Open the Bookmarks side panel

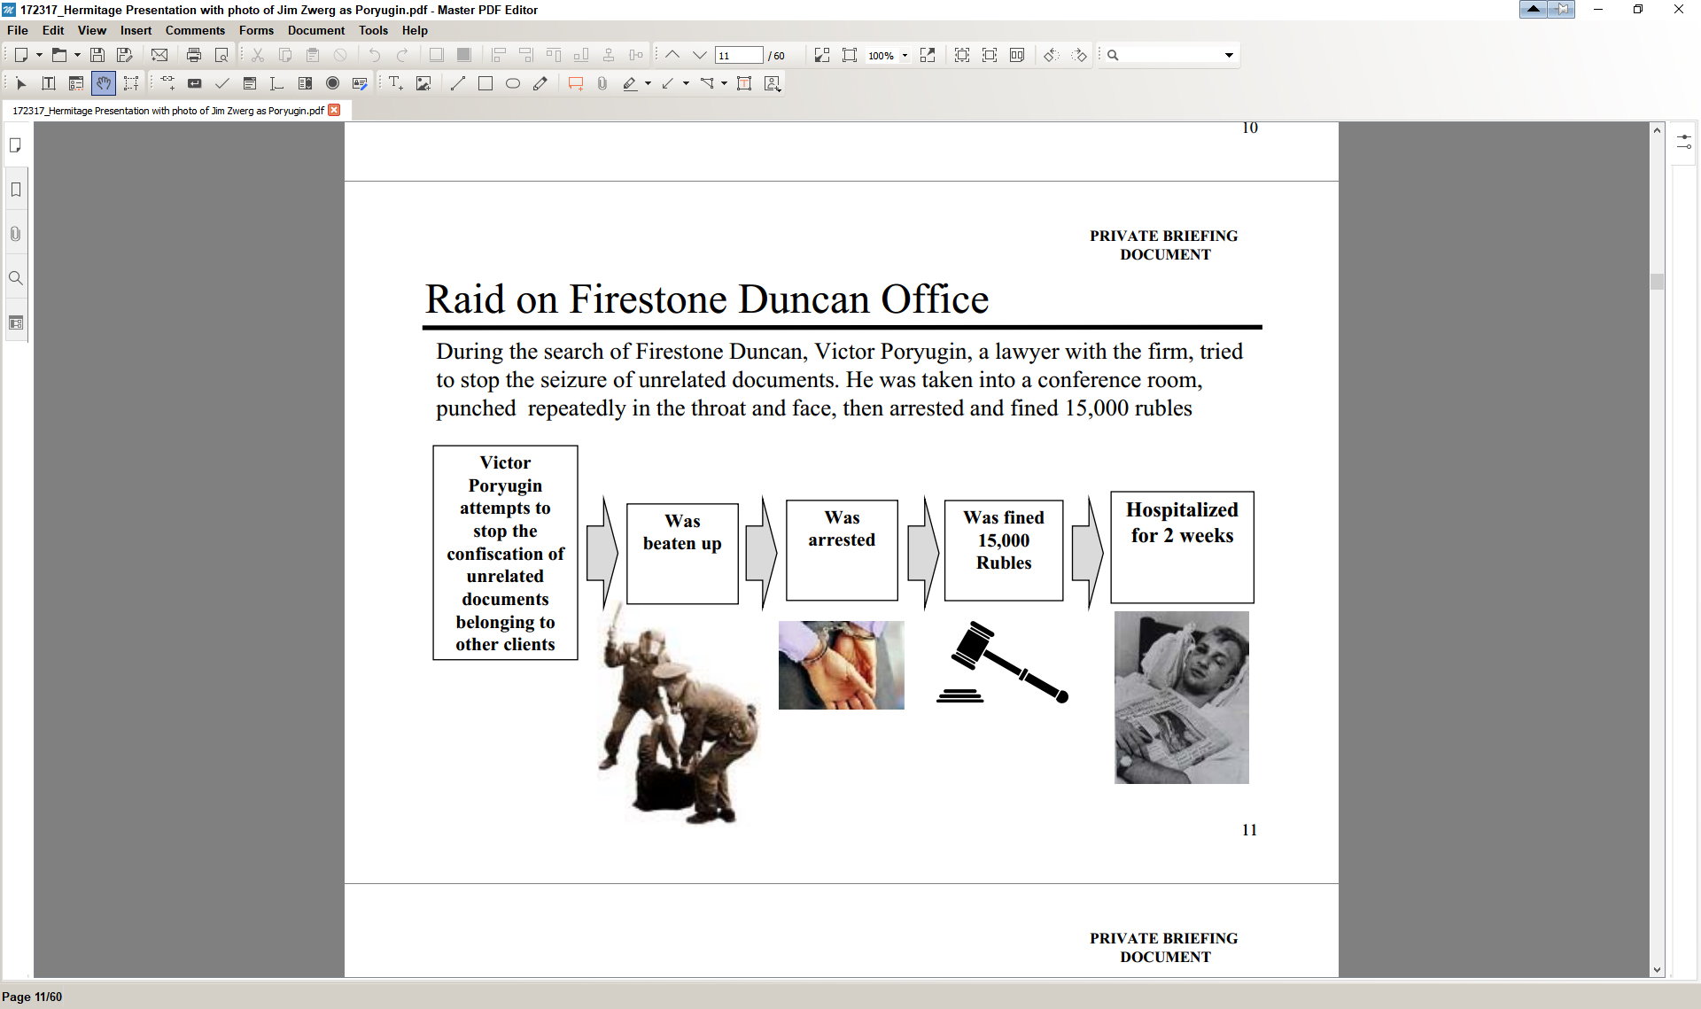click(16, 190)
